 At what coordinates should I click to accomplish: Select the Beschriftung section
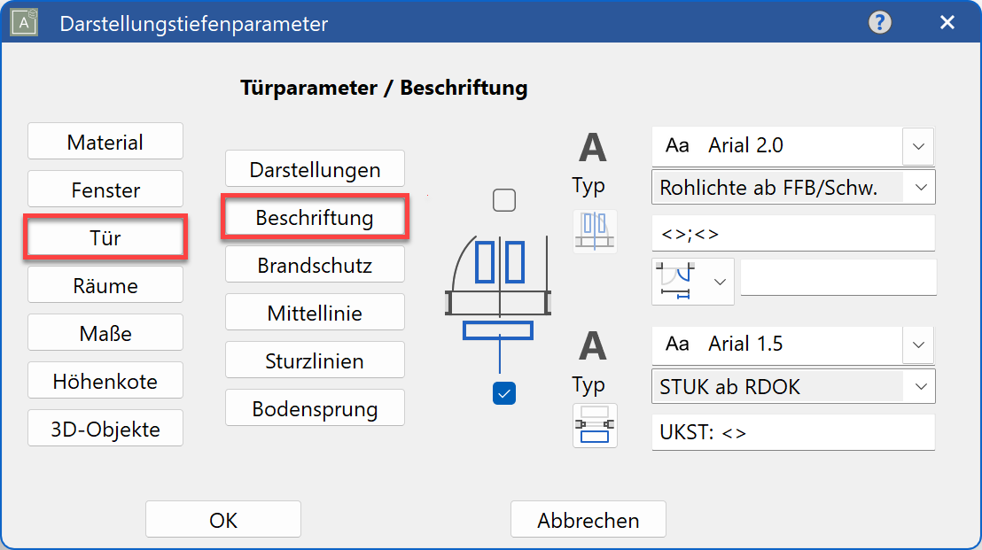(315, 216)
